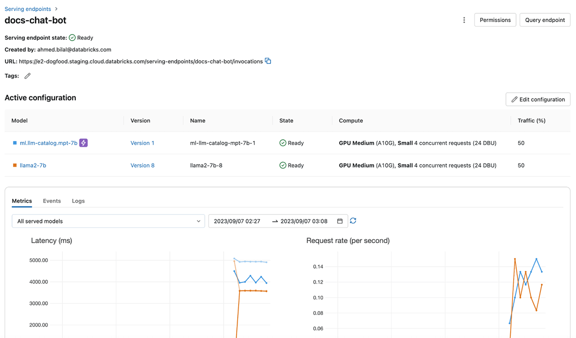The height and width of the screenshot is (338, 576).
Task: Click the refresh metrics icon
Action: click(x=353, y=221)
